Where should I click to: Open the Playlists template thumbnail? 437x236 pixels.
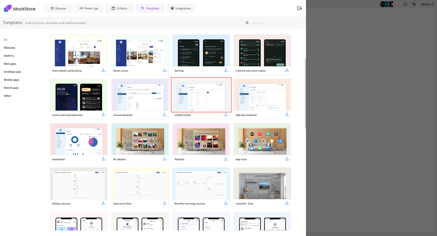pos(201,139)
